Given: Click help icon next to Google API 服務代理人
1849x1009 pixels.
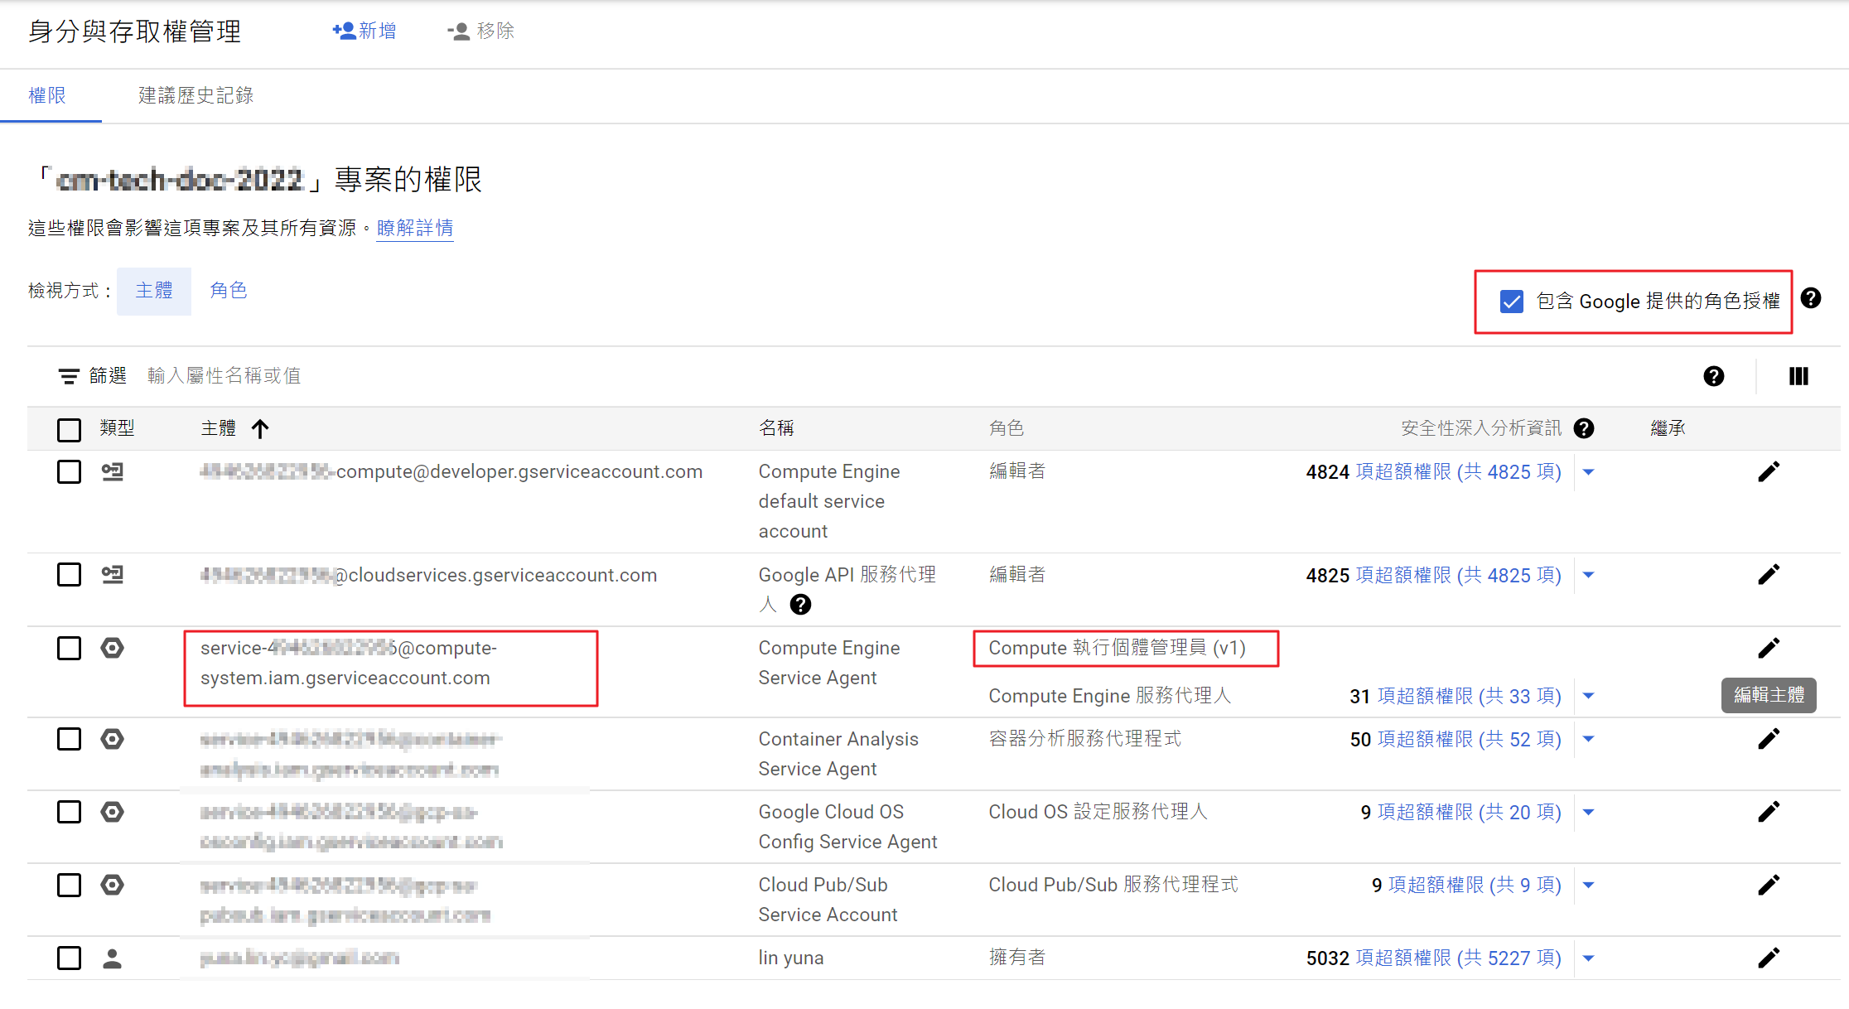Looking at the screenshot, I should 800,605.
